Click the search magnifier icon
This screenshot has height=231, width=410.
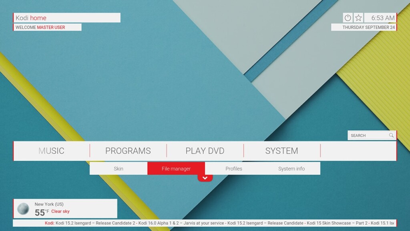pyautogui.click(x=391, y=135)
